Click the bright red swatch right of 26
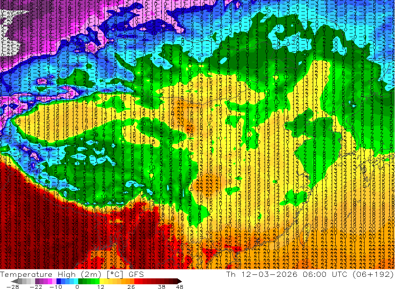 (x=137, y=282)
